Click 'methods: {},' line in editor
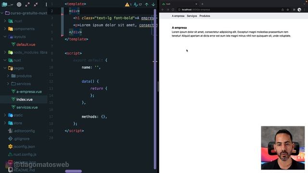 (x=94, y=116)
